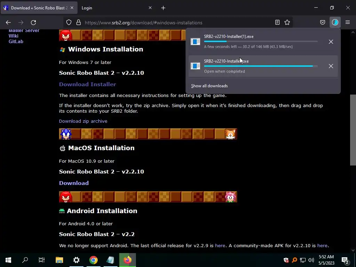Image resolution: width=356 pixels, height=267 pixels.
Task: Open Settings gear on the taskbar
Action: click(76, 260)
